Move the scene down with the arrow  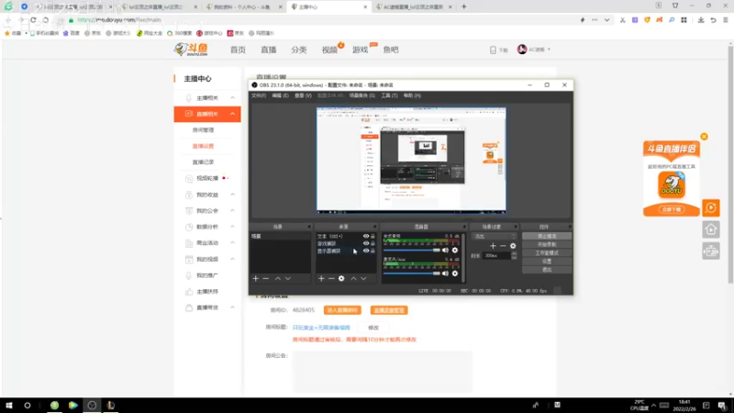pos(288,279)
